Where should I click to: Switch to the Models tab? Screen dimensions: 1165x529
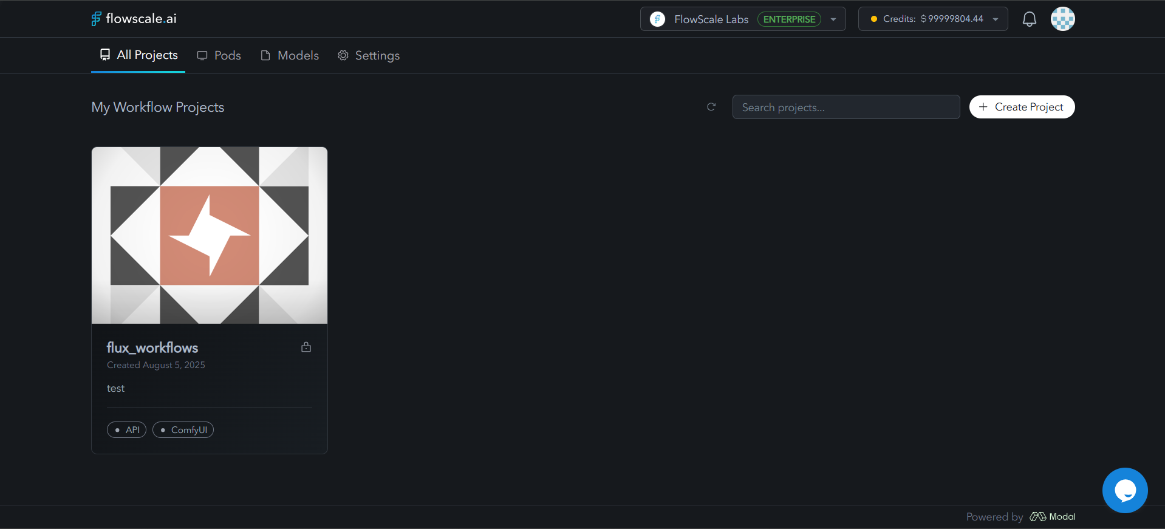click(290, 55)
